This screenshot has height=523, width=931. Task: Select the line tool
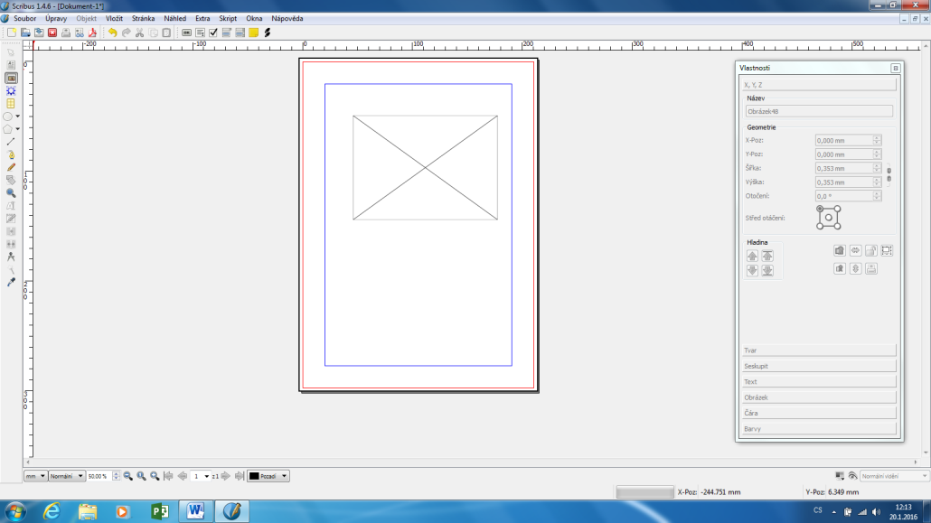tap(11, 142)
